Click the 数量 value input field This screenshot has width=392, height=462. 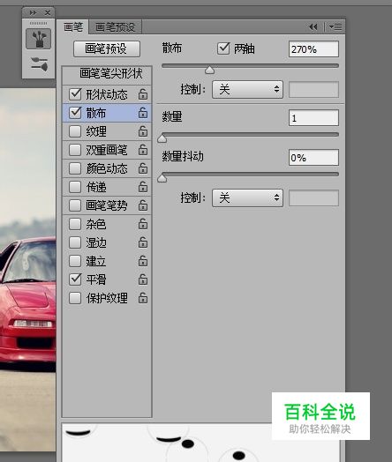[313, 118]
